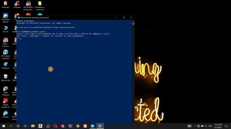Click the 'Administrator: Windows PowerShell' window title
The image size is (231, 129).
(35, 18)
